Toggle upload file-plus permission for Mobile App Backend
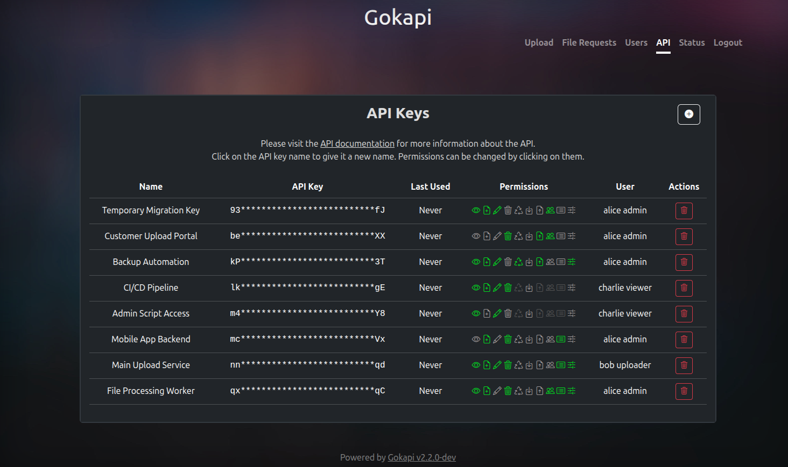Viewport: 788px width, 467px height. pos(487,339)
